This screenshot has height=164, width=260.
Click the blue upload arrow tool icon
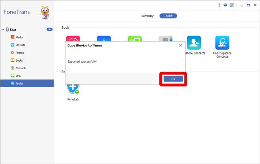104,38
